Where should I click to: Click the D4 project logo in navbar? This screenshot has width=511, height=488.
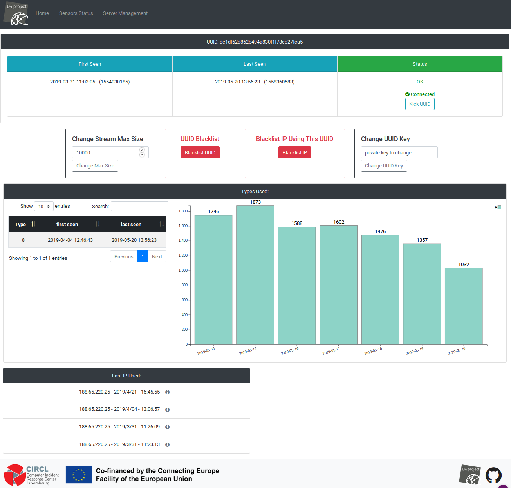[x=16, y=14]
